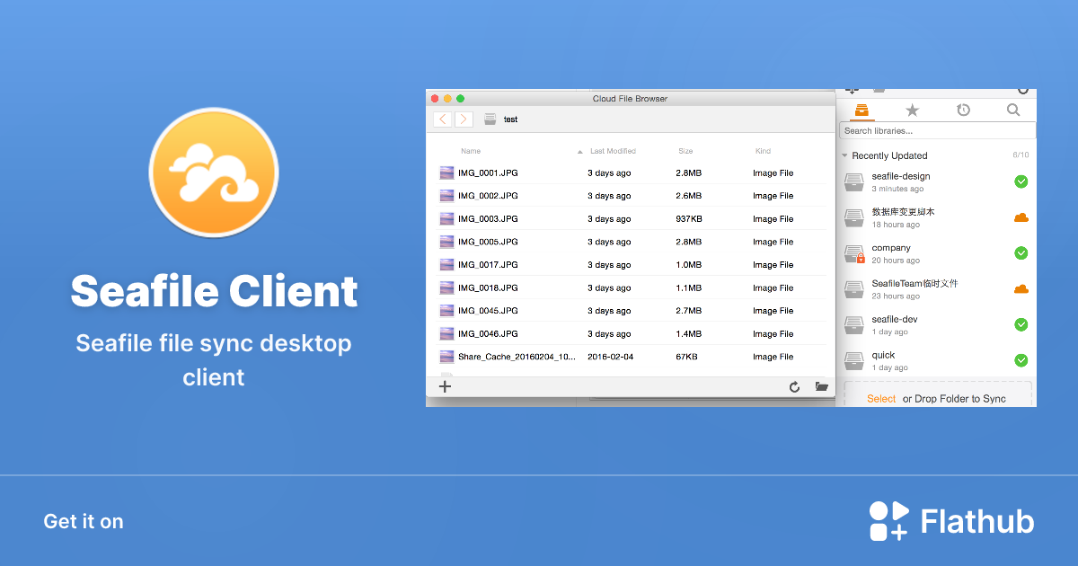Click the cloud icon beside 数据库变更脚本
This screenshot has width=1078, height=566.
[1021, 217]
